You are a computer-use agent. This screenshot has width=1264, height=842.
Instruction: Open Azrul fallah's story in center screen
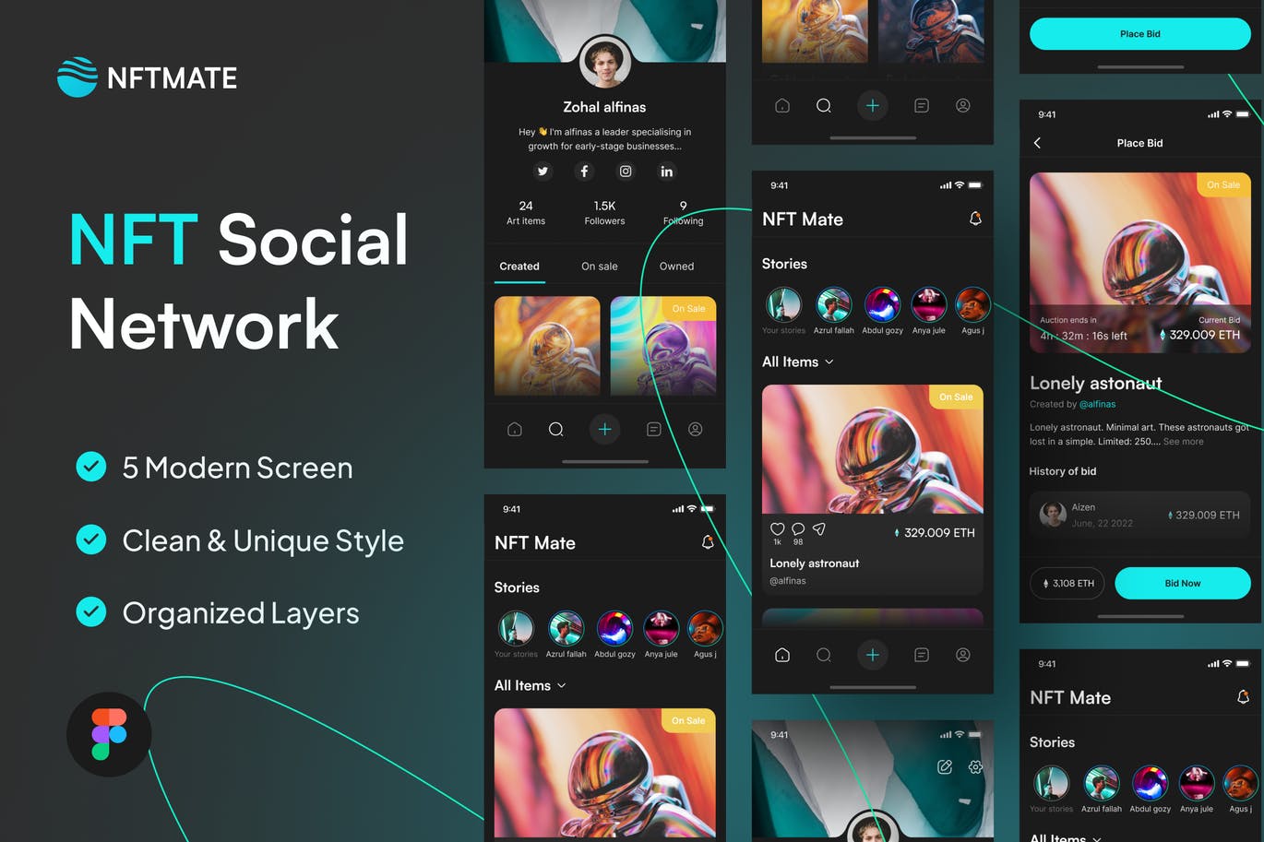833,306
